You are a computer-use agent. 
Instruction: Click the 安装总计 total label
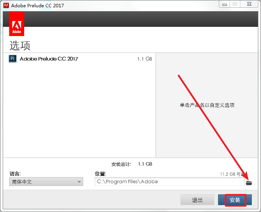click(x=121, y=164)
